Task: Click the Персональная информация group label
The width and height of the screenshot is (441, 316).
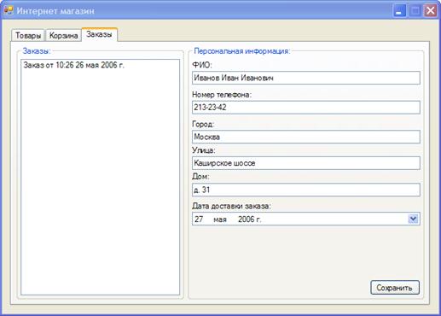Action: 242,51
